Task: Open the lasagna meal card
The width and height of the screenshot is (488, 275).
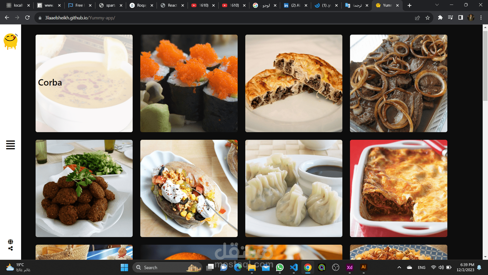Action: (x=399, y=188)
